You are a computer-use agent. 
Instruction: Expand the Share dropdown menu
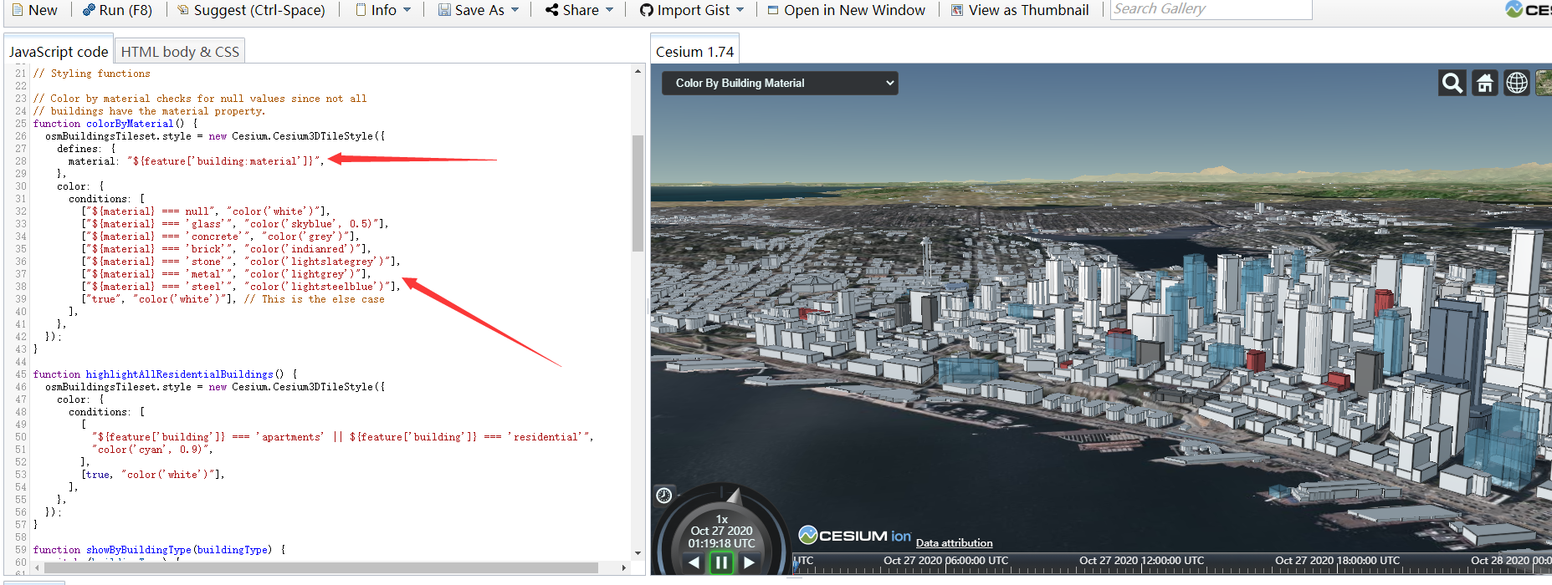pyautogui.click(x=579, y=10)
